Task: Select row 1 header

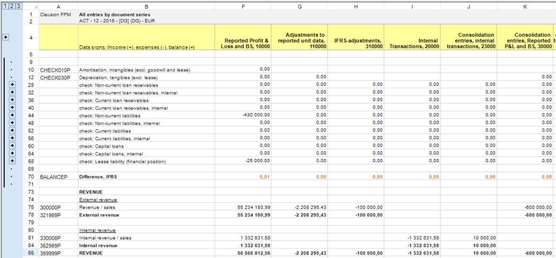Action: [31, 14]
